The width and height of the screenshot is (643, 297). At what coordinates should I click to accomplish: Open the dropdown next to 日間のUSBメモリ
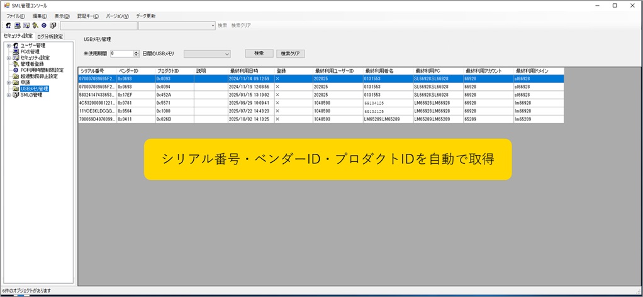click(x=226, y=54)
